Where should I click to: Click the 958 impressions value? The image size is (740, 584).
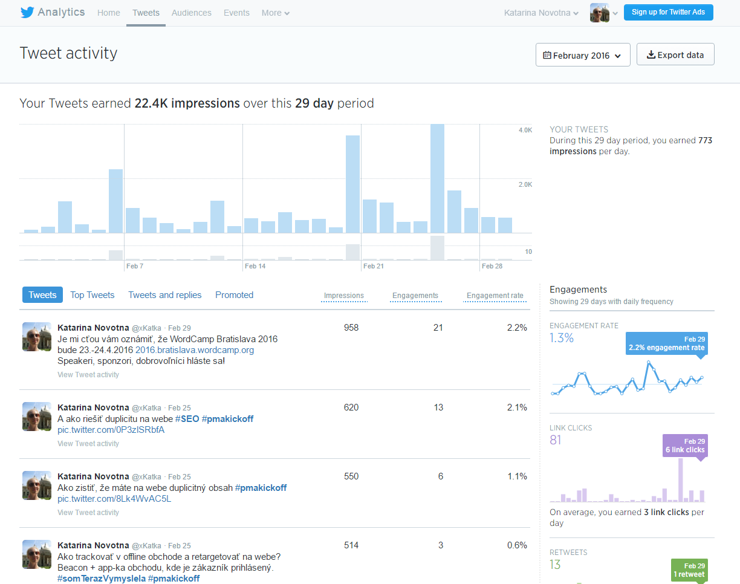coord(351,328)
